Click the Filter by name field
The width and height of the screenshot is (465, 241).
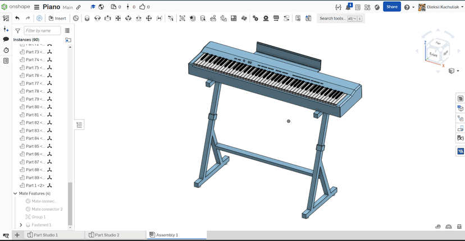pos(42,31)
